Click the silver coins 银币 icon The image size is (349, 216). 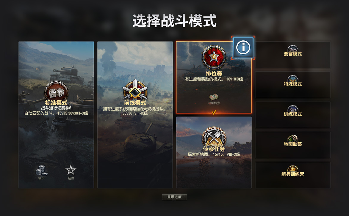[x=41, y=171]
